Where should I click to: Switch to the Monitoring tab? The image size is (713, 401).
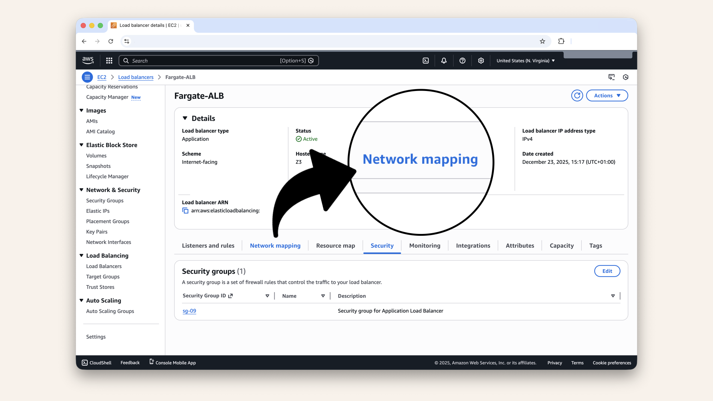point(424,245)
